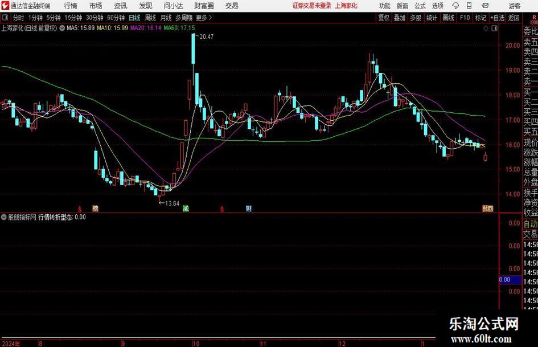Open the mobile phone icon in the title bar
538x347 pixels.
click(469, 6)
